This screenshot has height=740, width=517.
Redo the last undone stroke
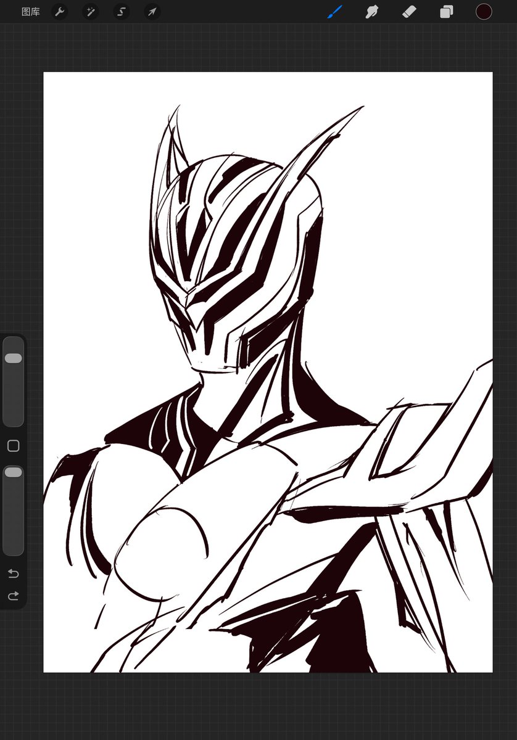click(13, 596)
